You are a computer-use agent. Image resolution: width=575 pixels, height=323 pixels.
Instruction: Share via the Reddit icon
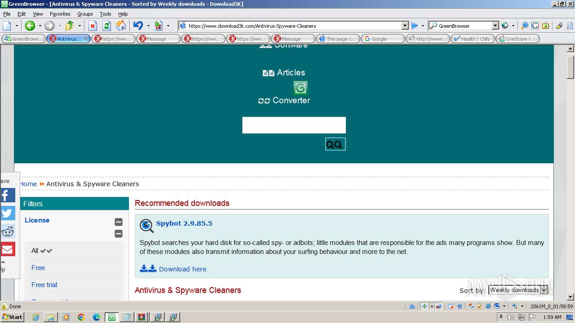[x=7, y=231]
